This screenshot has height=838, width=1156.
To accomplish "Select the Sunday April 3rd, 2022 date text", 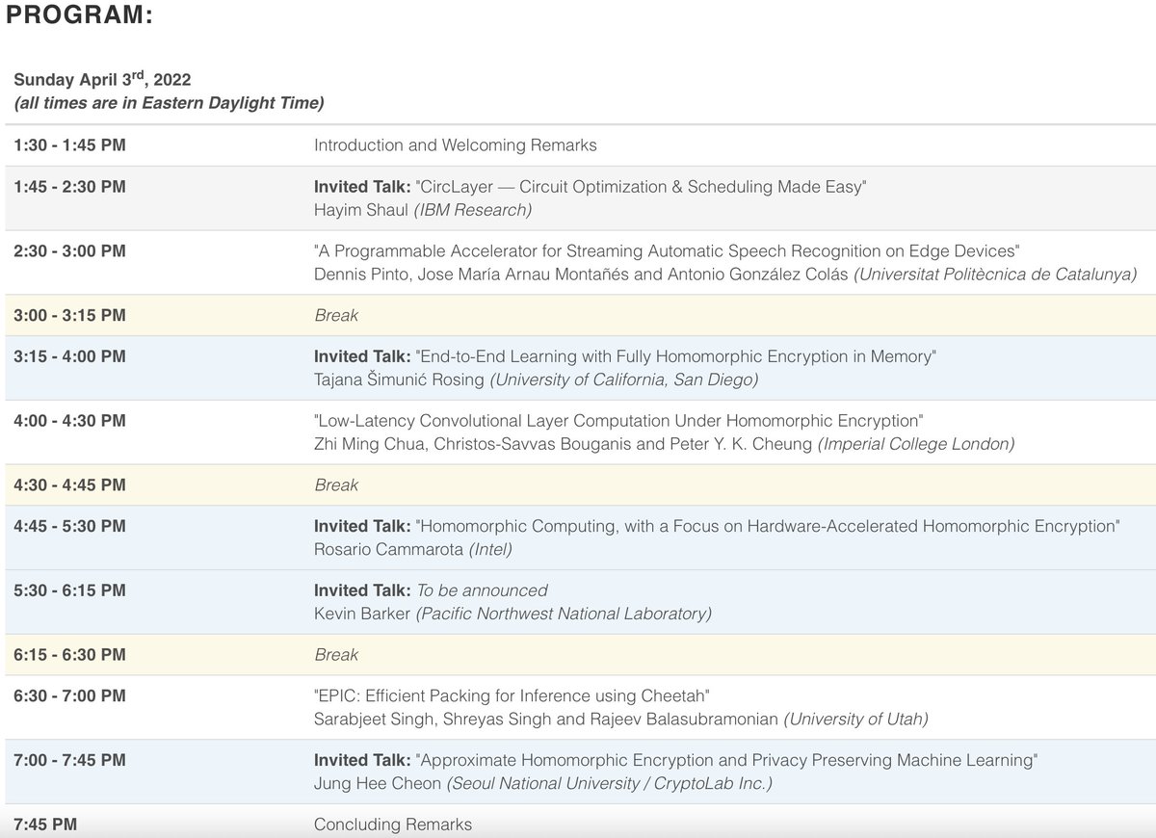I will coord(102,79).
